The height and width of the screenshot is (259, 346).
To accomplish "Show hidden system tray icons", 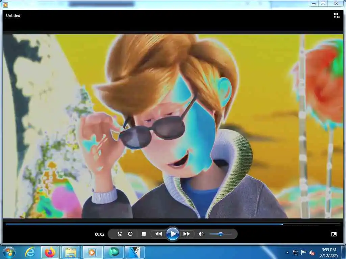I will [x=287, y=253].
